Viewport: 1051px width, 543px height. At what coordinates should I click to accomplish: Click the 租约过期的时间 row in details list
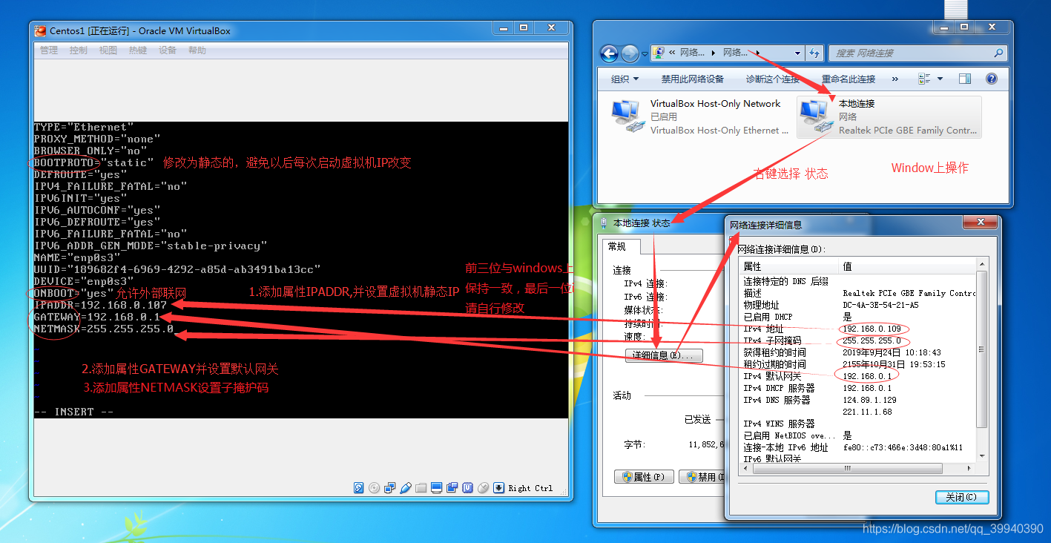[x=858, y=364]
